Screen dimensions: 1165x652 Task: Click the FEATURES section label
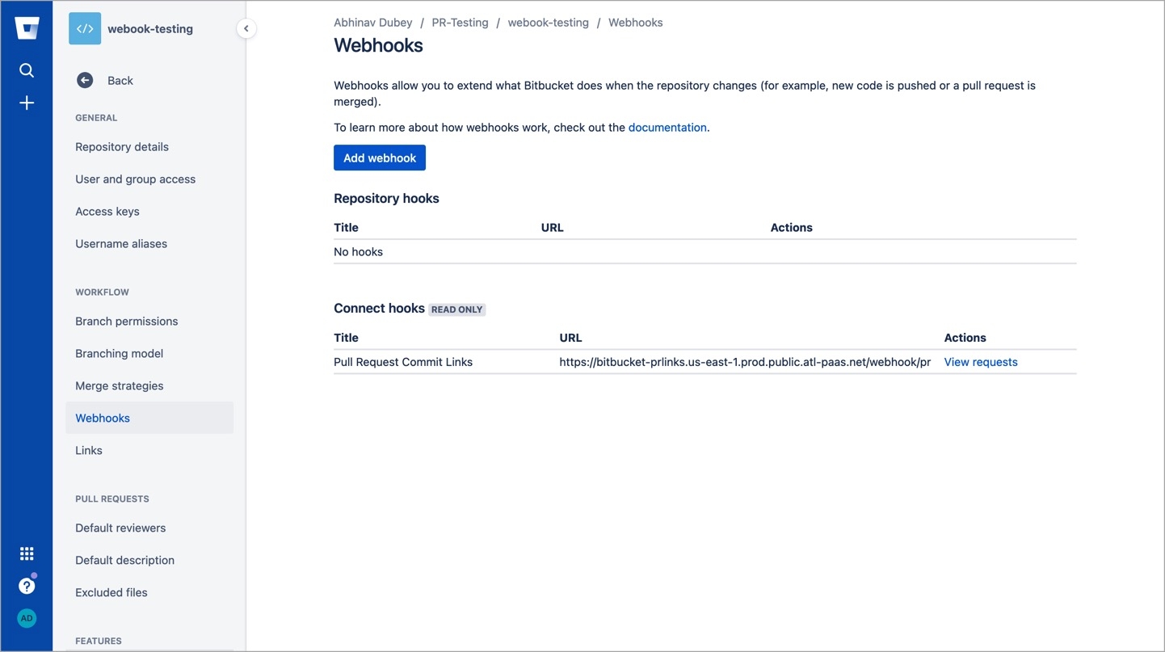[99, 641]
